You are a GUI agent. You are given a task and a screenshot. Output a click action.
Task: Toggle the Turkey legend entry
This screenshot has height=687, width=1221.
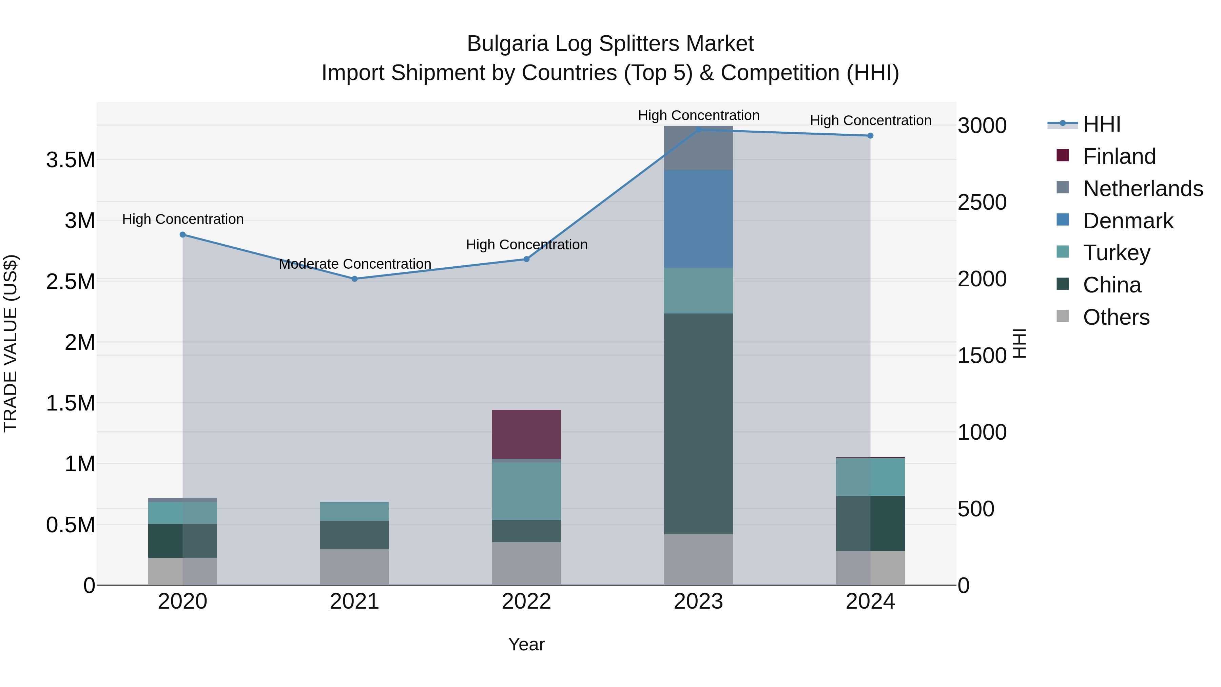pyautogui.click(x=1103, y=253)
